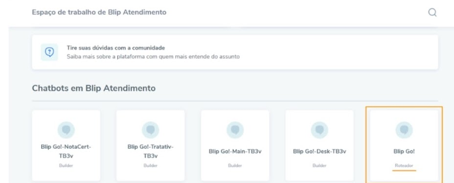Open 'Tire suas dúvidas com a comunidade' banner
Viewport: 454px width, 183px height.
tap(235, 52)
